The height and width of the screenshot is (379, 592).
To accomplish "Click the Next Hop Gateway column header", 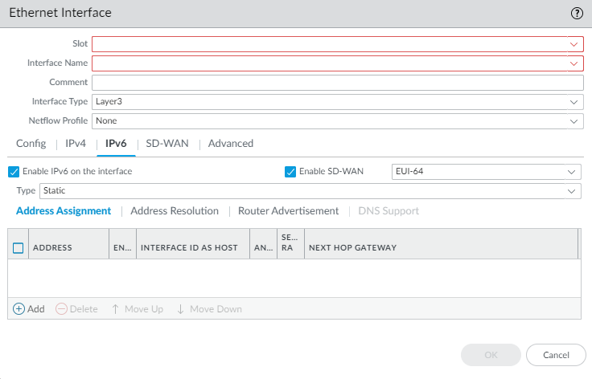I will 352,248.
